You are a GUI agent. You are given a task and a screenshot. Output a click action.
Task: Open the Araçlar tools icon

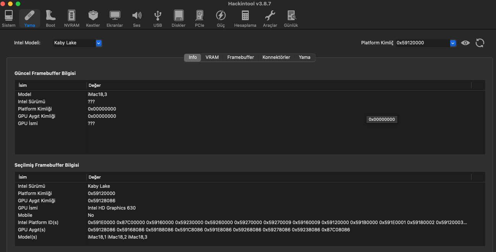click(x=270, y=19)
